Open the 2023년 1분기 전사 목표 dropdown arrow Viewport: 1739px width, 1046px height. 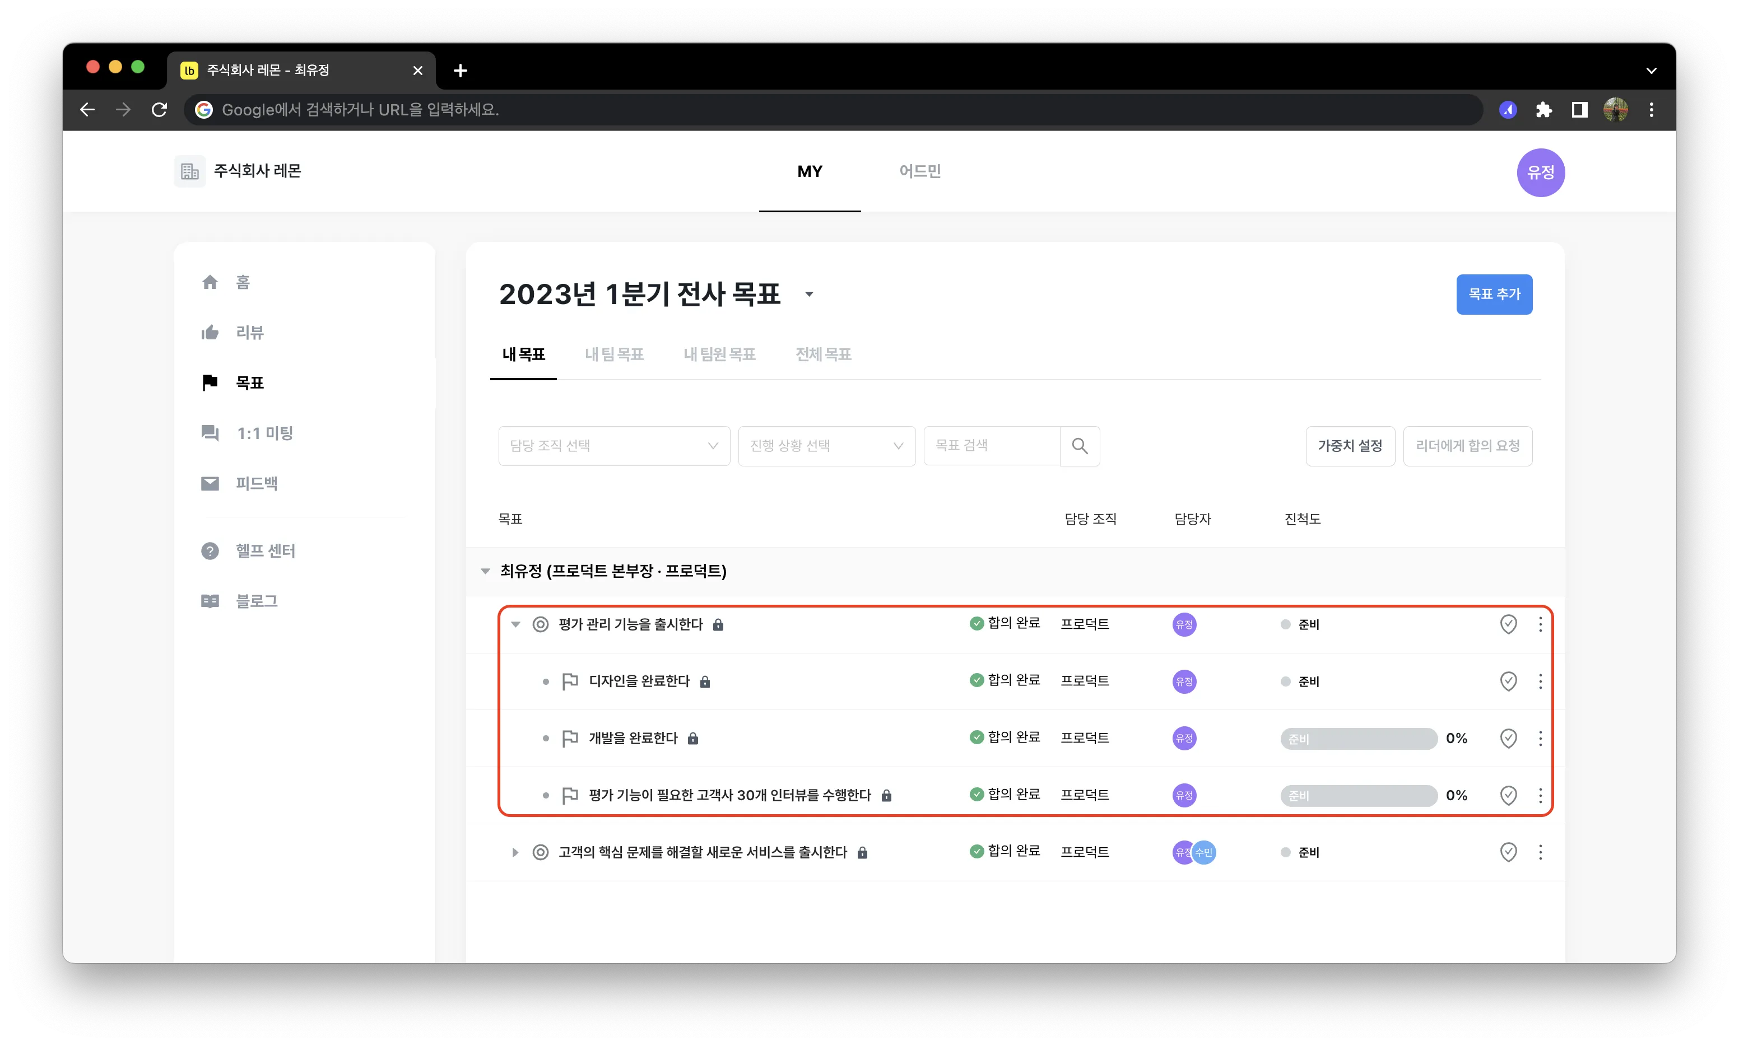[x=809, y=295]
